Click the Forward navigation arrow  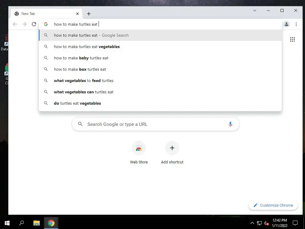tap(24, 24)
